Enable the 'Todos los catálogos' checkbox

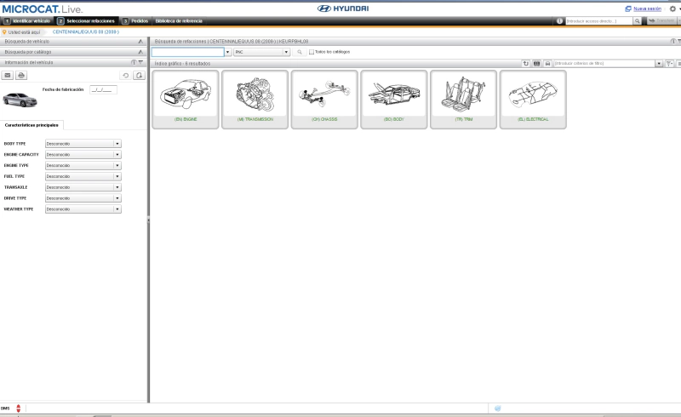312,52
